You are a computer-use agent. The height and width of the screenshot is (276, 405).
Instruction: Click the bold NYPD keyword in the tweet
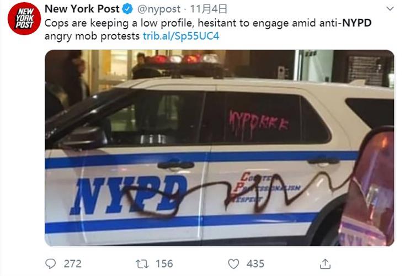(356, 23)
